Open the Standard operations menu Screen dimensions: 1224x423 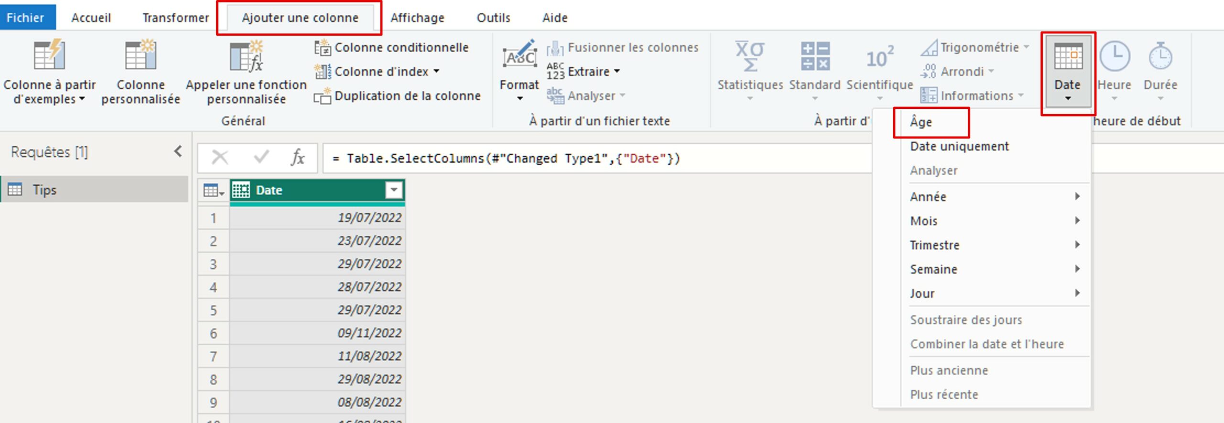pyautogui.click(x=815, y=71)
